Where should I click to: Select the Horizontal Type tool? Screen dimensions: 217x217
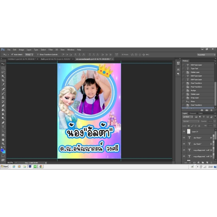[x=3, y=127]
